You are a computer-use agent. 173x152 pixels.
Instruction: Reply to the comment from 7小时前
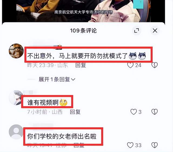[x=75, y=112]
